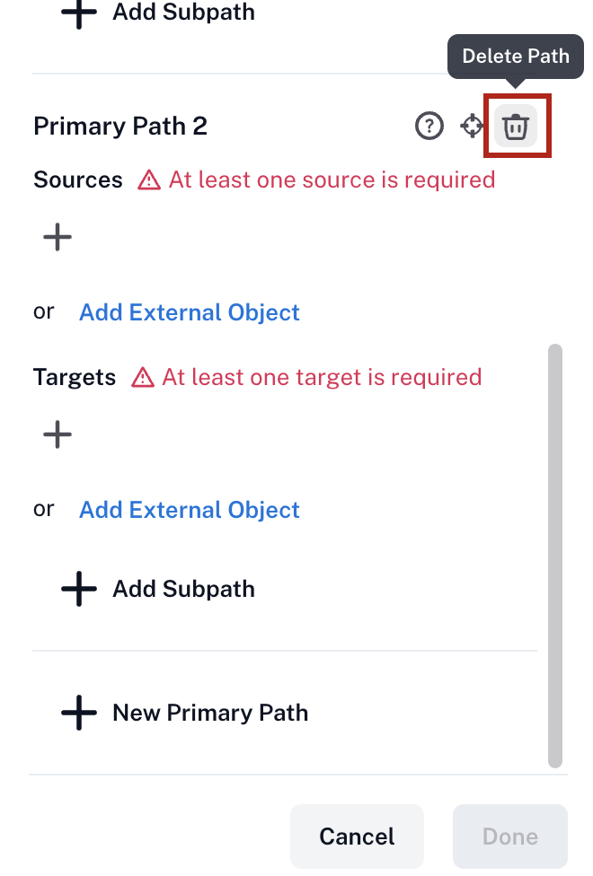
Task: Click the Targets section label
Action: (75, 377)
